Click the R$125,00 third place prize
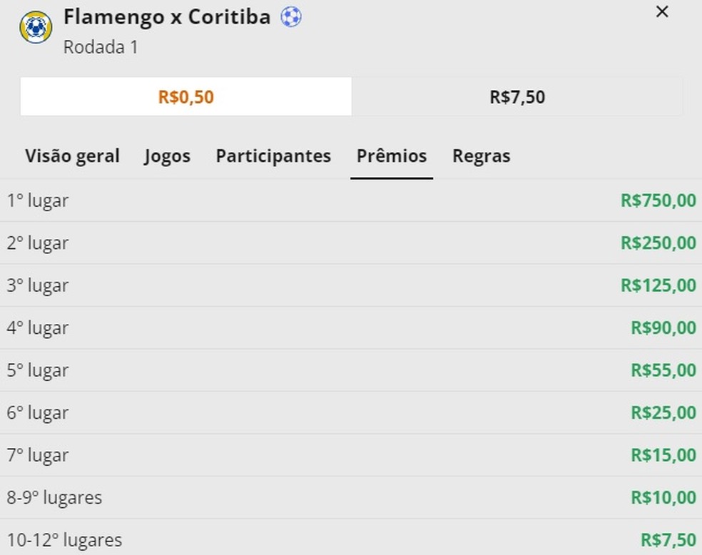702x555 pixels. pyautogui.click(x=656, y=285)
